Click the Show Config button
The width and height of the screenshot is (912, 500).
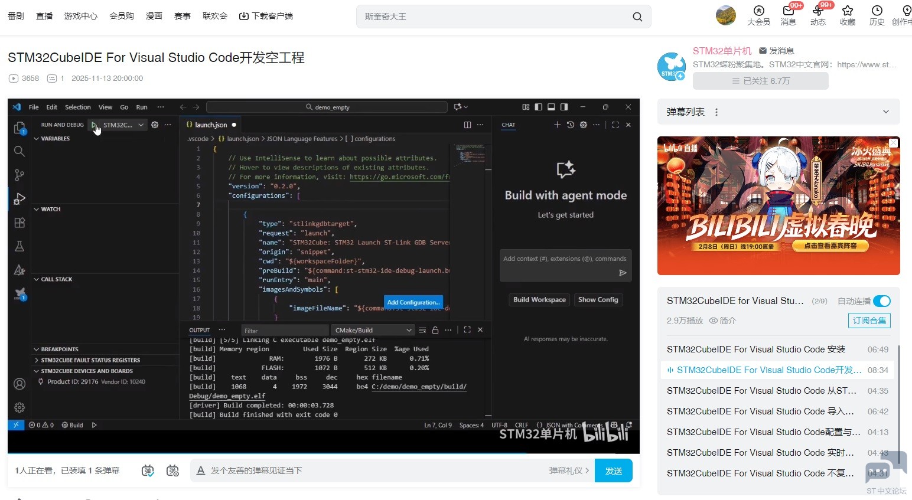[598, 300]
